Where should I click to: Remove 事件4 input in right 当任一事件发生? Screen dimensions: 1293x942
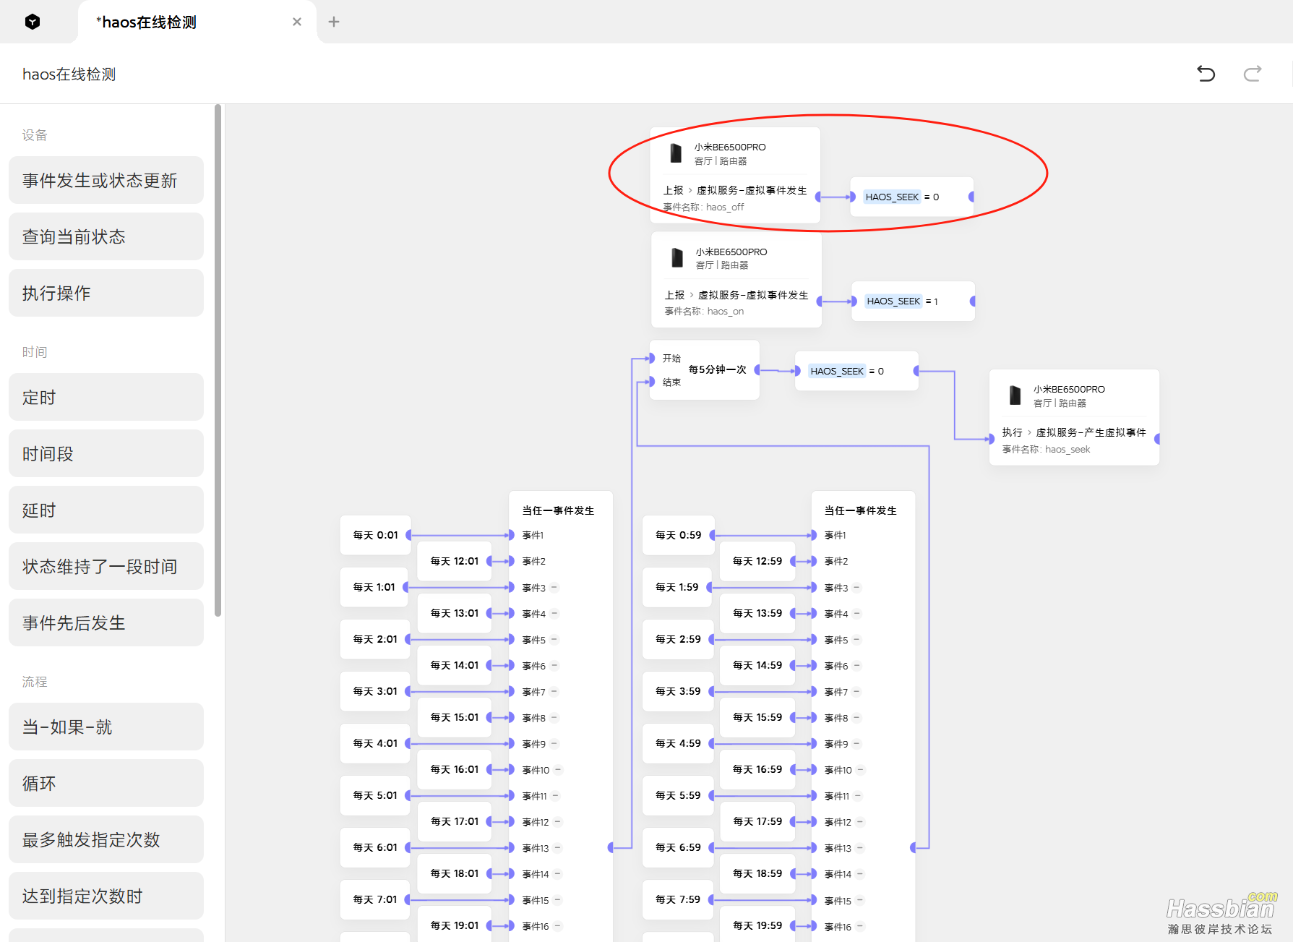pos(857,614)
